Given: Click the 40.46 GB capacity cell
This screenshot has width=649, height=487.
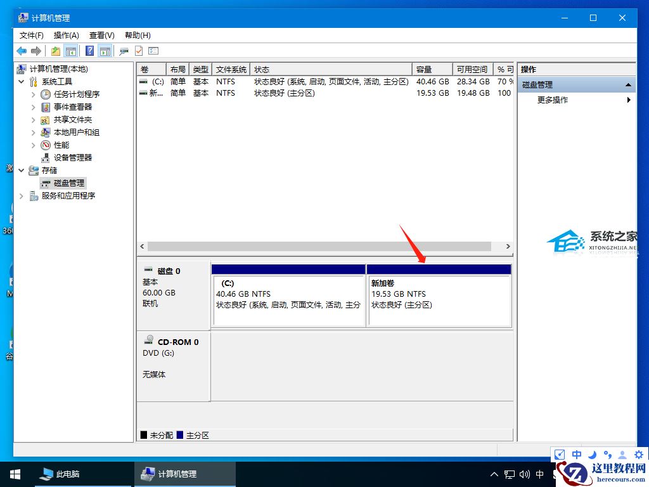Looking at the screenshot, I should [x=432, y=82].
